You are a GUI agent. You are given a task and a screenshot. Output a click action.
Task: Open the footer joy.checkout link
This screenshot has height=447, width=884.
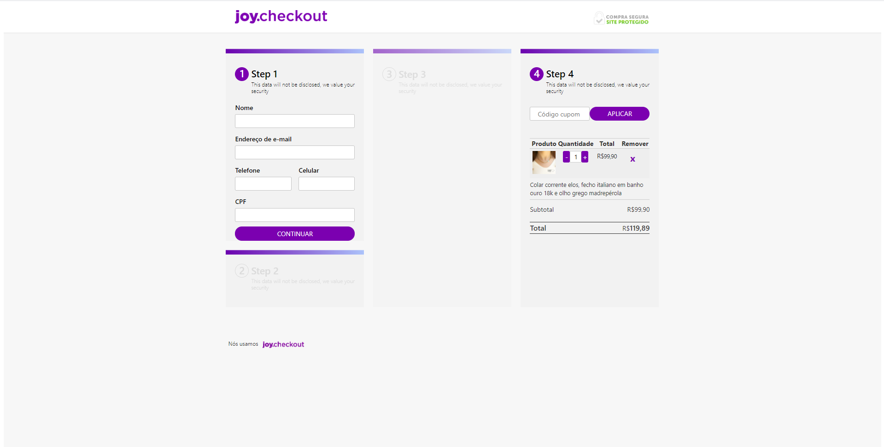click(x=283, y=344)
